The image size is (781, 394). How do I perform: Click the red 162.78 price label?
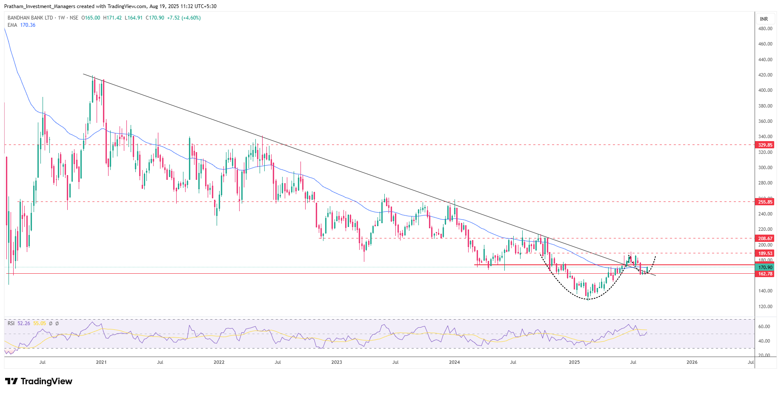click(x=765, y=274)
